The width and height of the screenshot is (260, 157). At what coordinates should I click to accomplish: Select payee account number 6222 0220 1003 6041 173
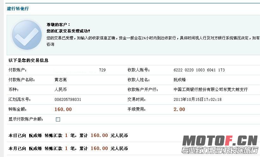coord(199,70)
